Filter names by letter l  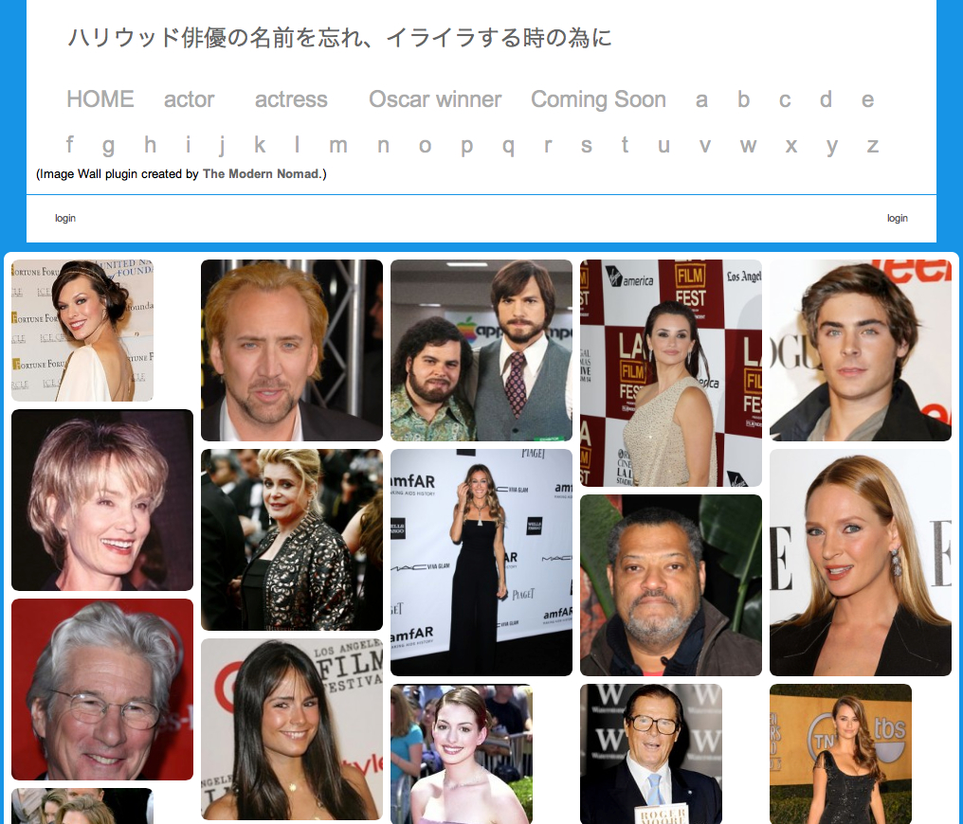click(x=298, y=145)
